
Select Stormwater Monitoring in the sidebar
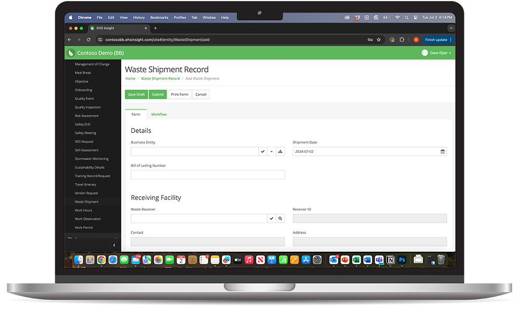coord(92,159)
